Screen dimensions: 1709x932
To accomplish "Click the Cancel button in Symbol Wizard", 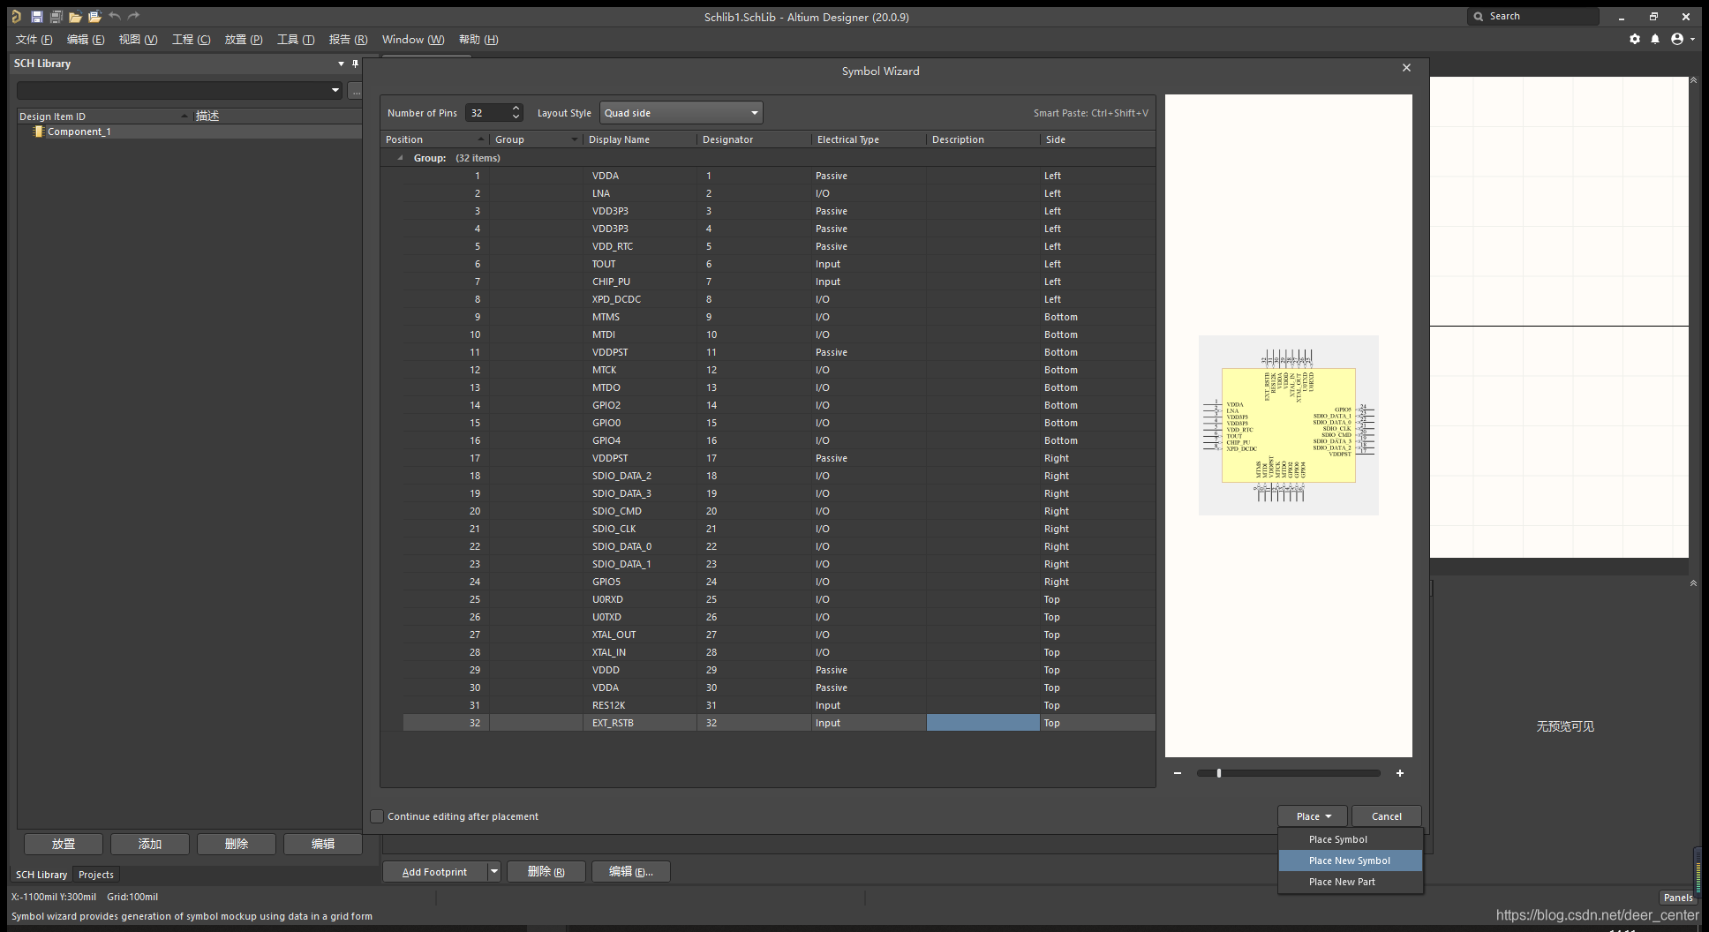I will (x=1386, y=816).
